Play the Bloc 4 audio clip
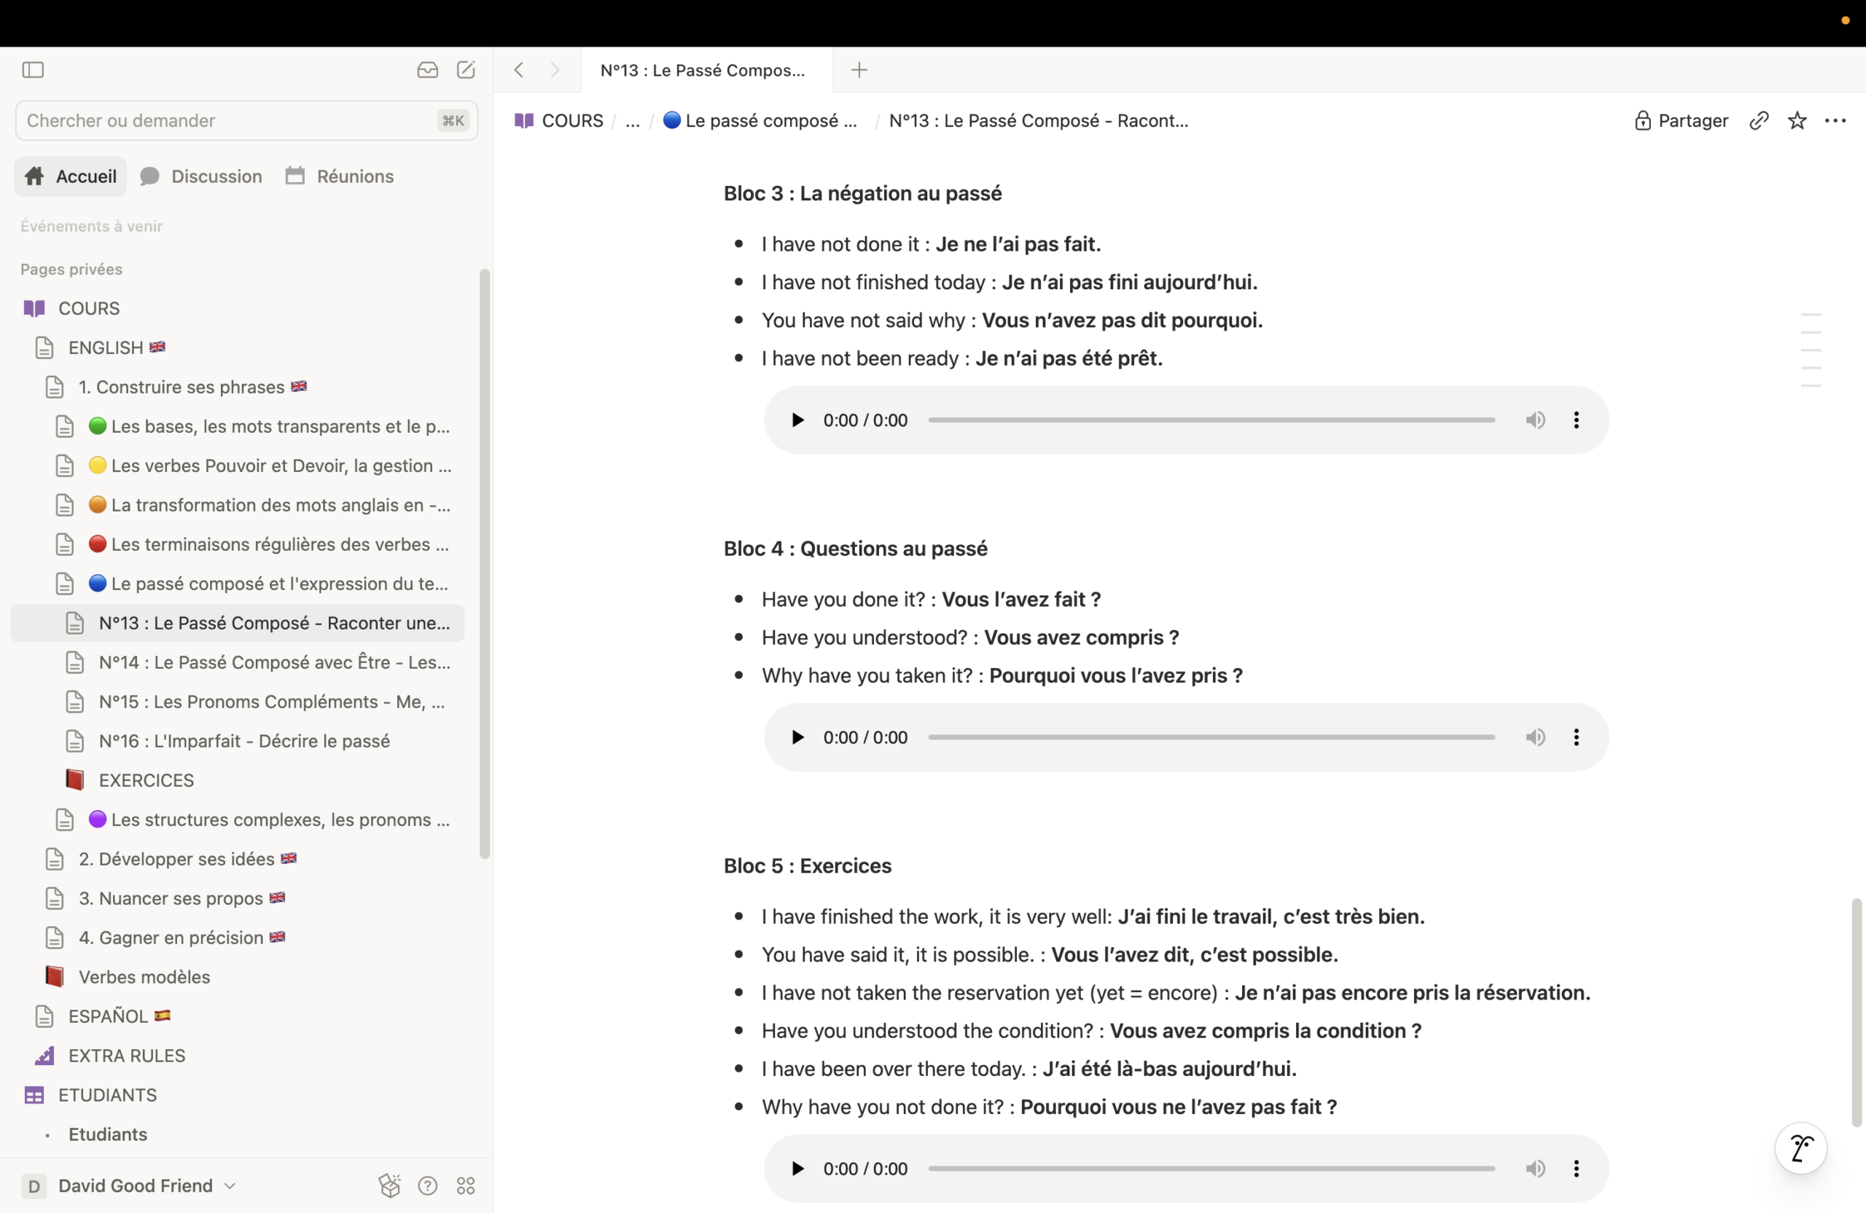Viewport: 1866px width, 1213px height. click(x=797, y=737)
